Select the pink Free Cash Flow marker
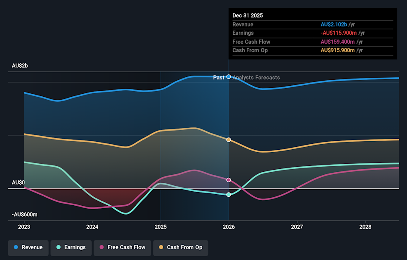 click(x=229, y=180)
